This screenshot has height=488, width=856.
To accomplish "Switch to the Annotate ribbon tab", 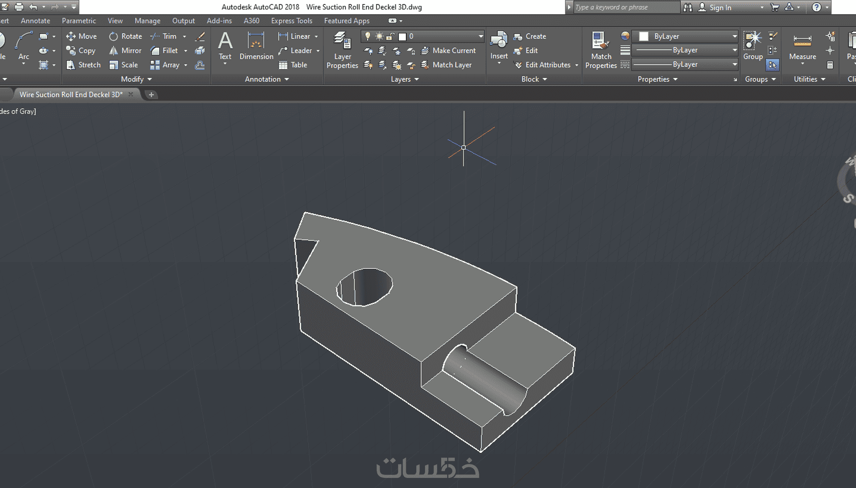I will click(35, 21).
